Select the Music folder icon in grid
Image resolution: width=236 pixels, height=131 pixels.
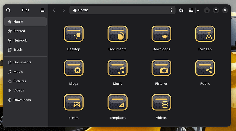point(118,68)
